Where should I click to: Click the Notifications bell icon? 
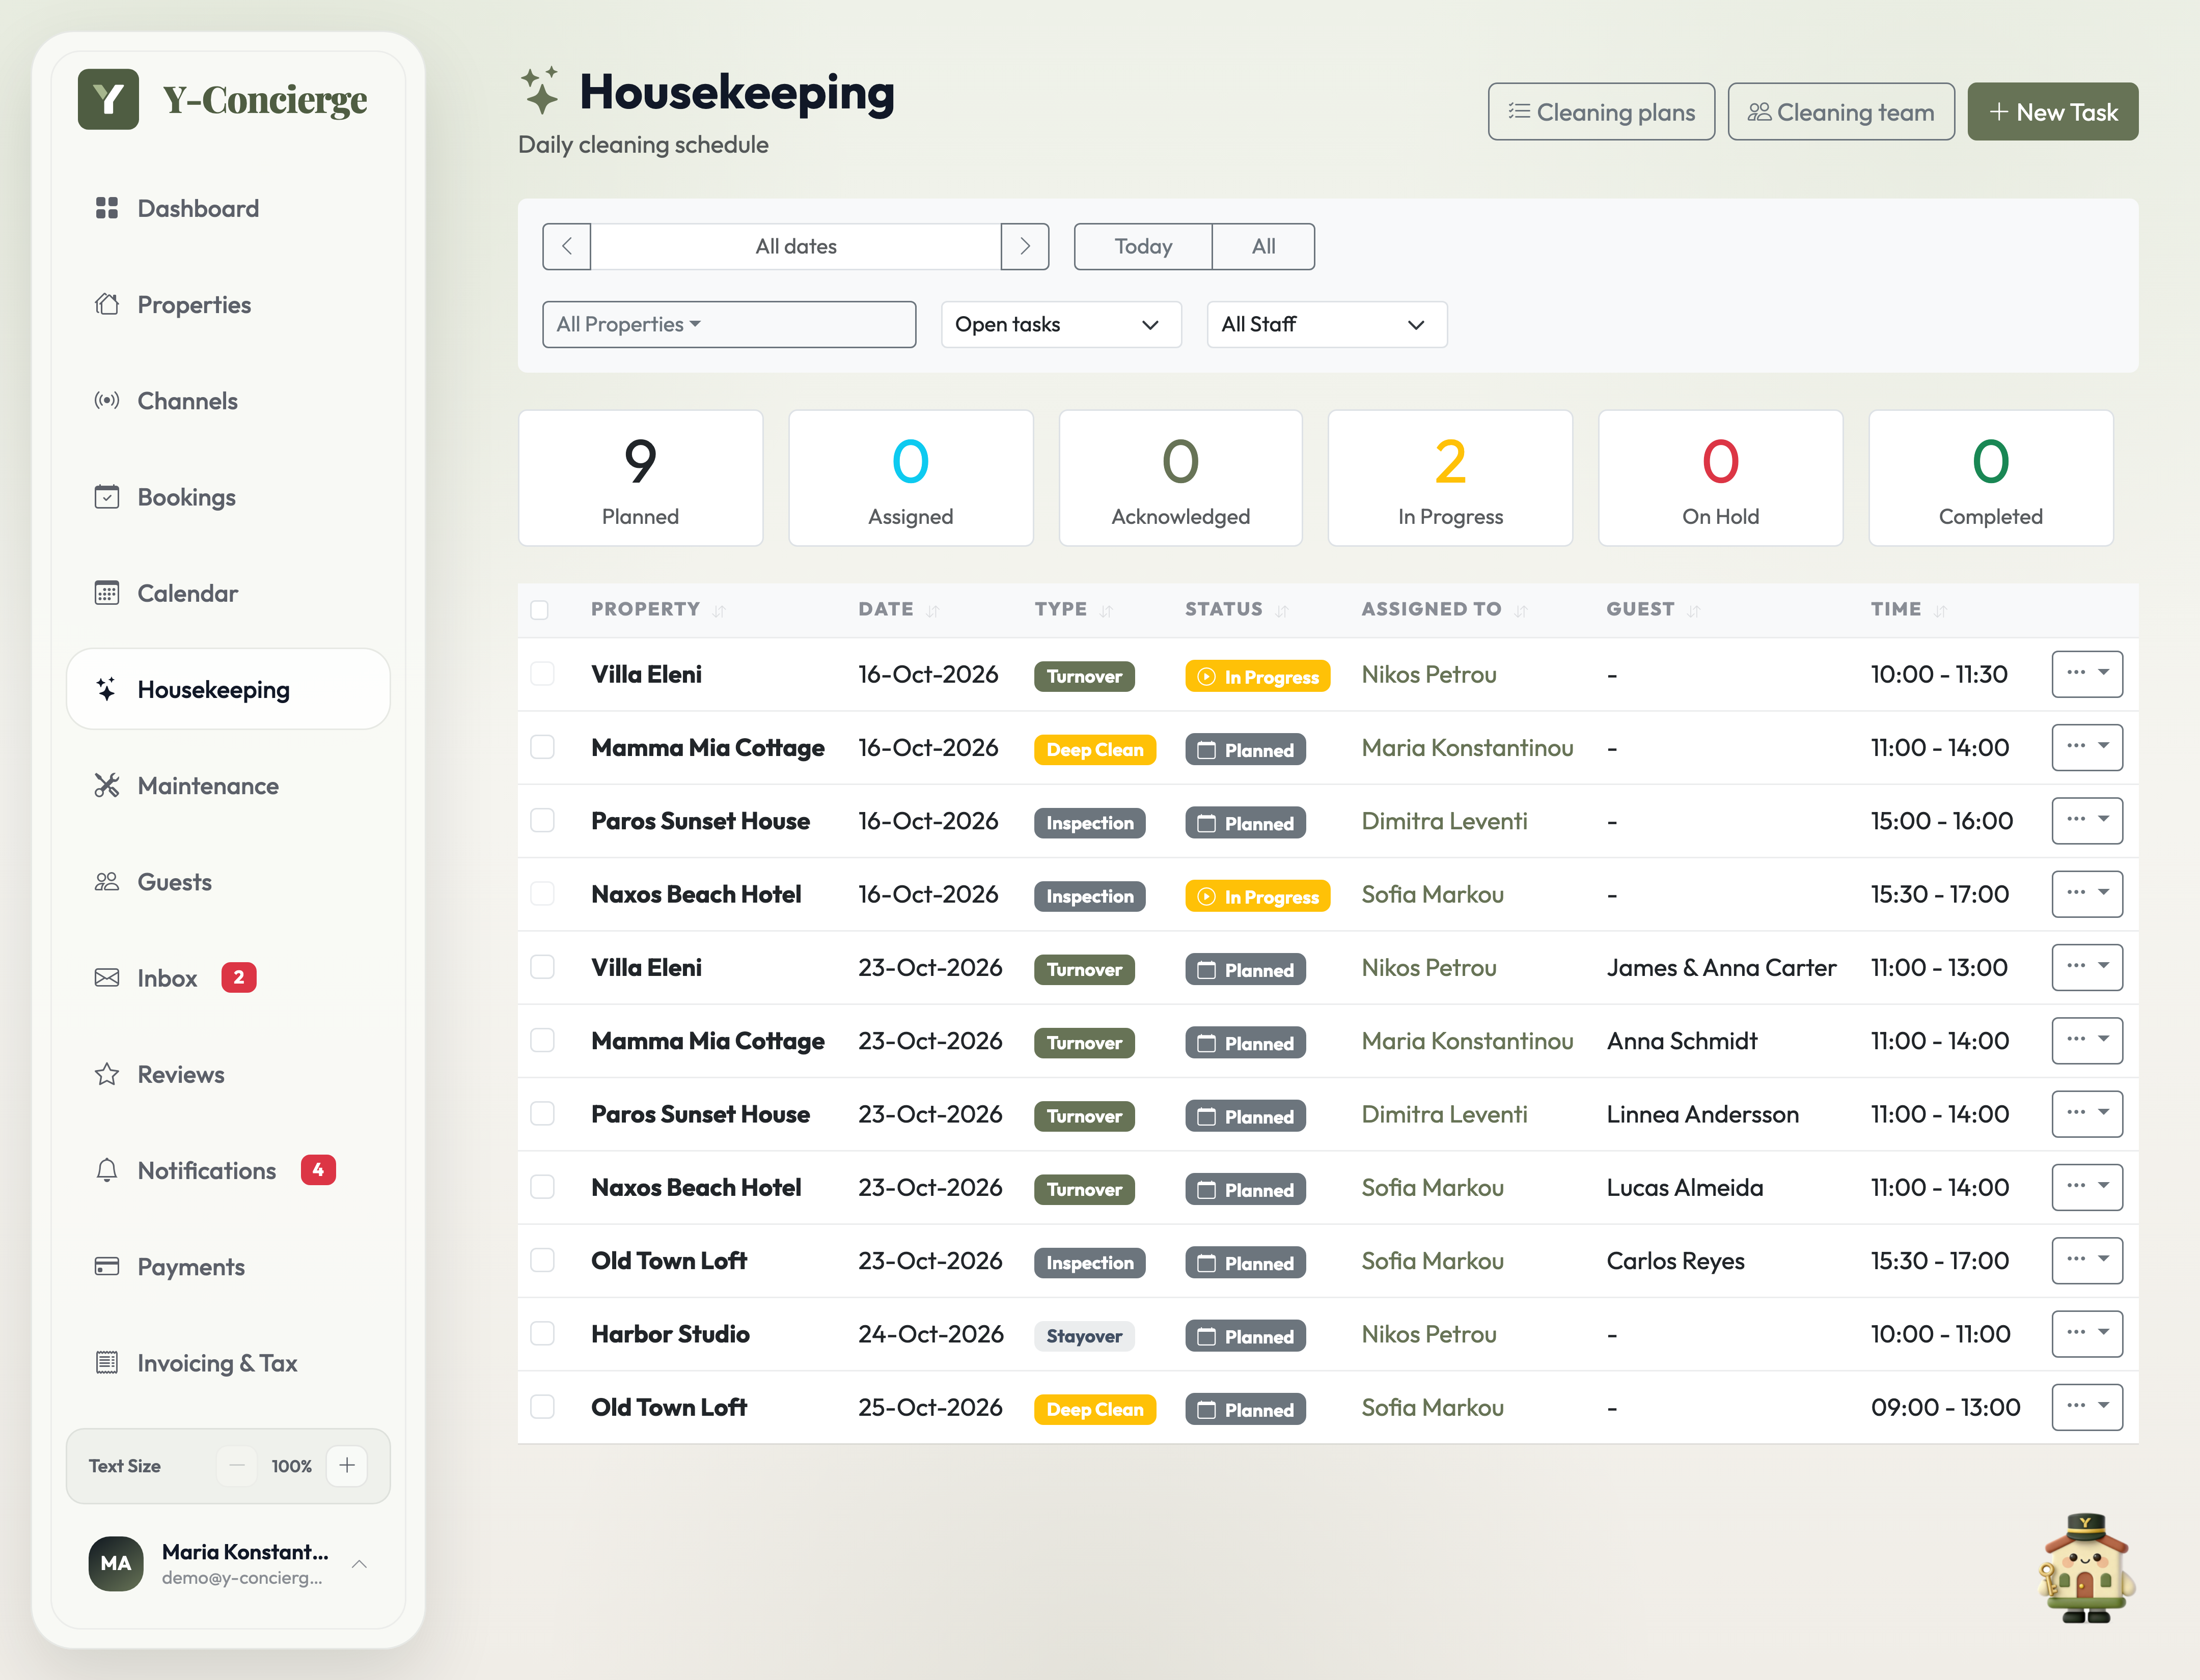pyautogui.click(x=106, y=1170)
